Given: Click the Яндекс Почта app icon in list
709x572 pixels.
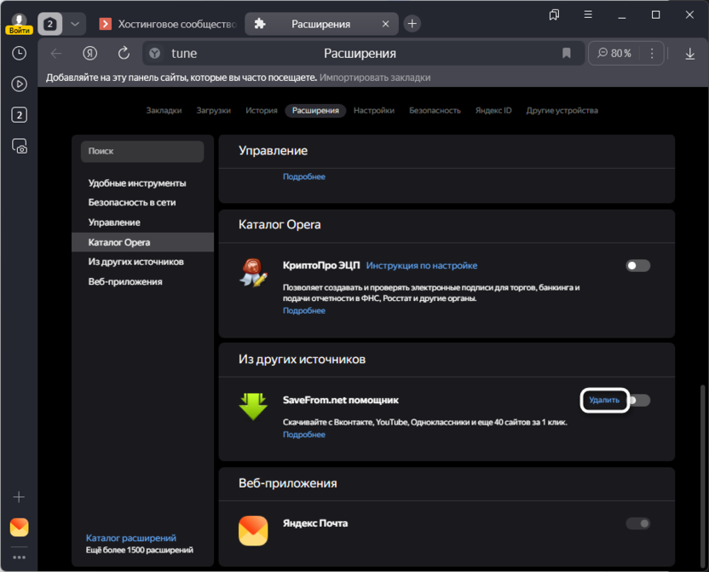Looking at the screenshot, I should pos(253,530).
